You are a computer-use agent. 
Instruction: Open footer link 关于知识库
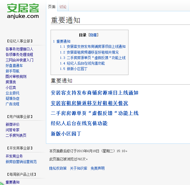coord(78,168)
